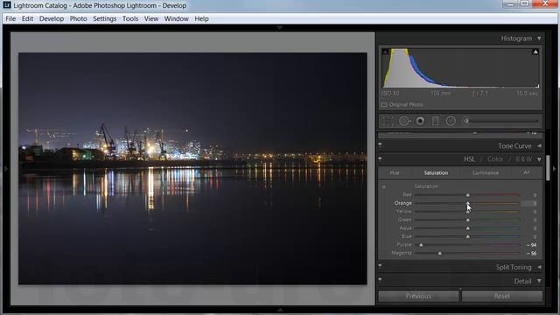Toggle highlight clipping indicator in histogram
560x315 pixels.
click(x=535, y=52)
